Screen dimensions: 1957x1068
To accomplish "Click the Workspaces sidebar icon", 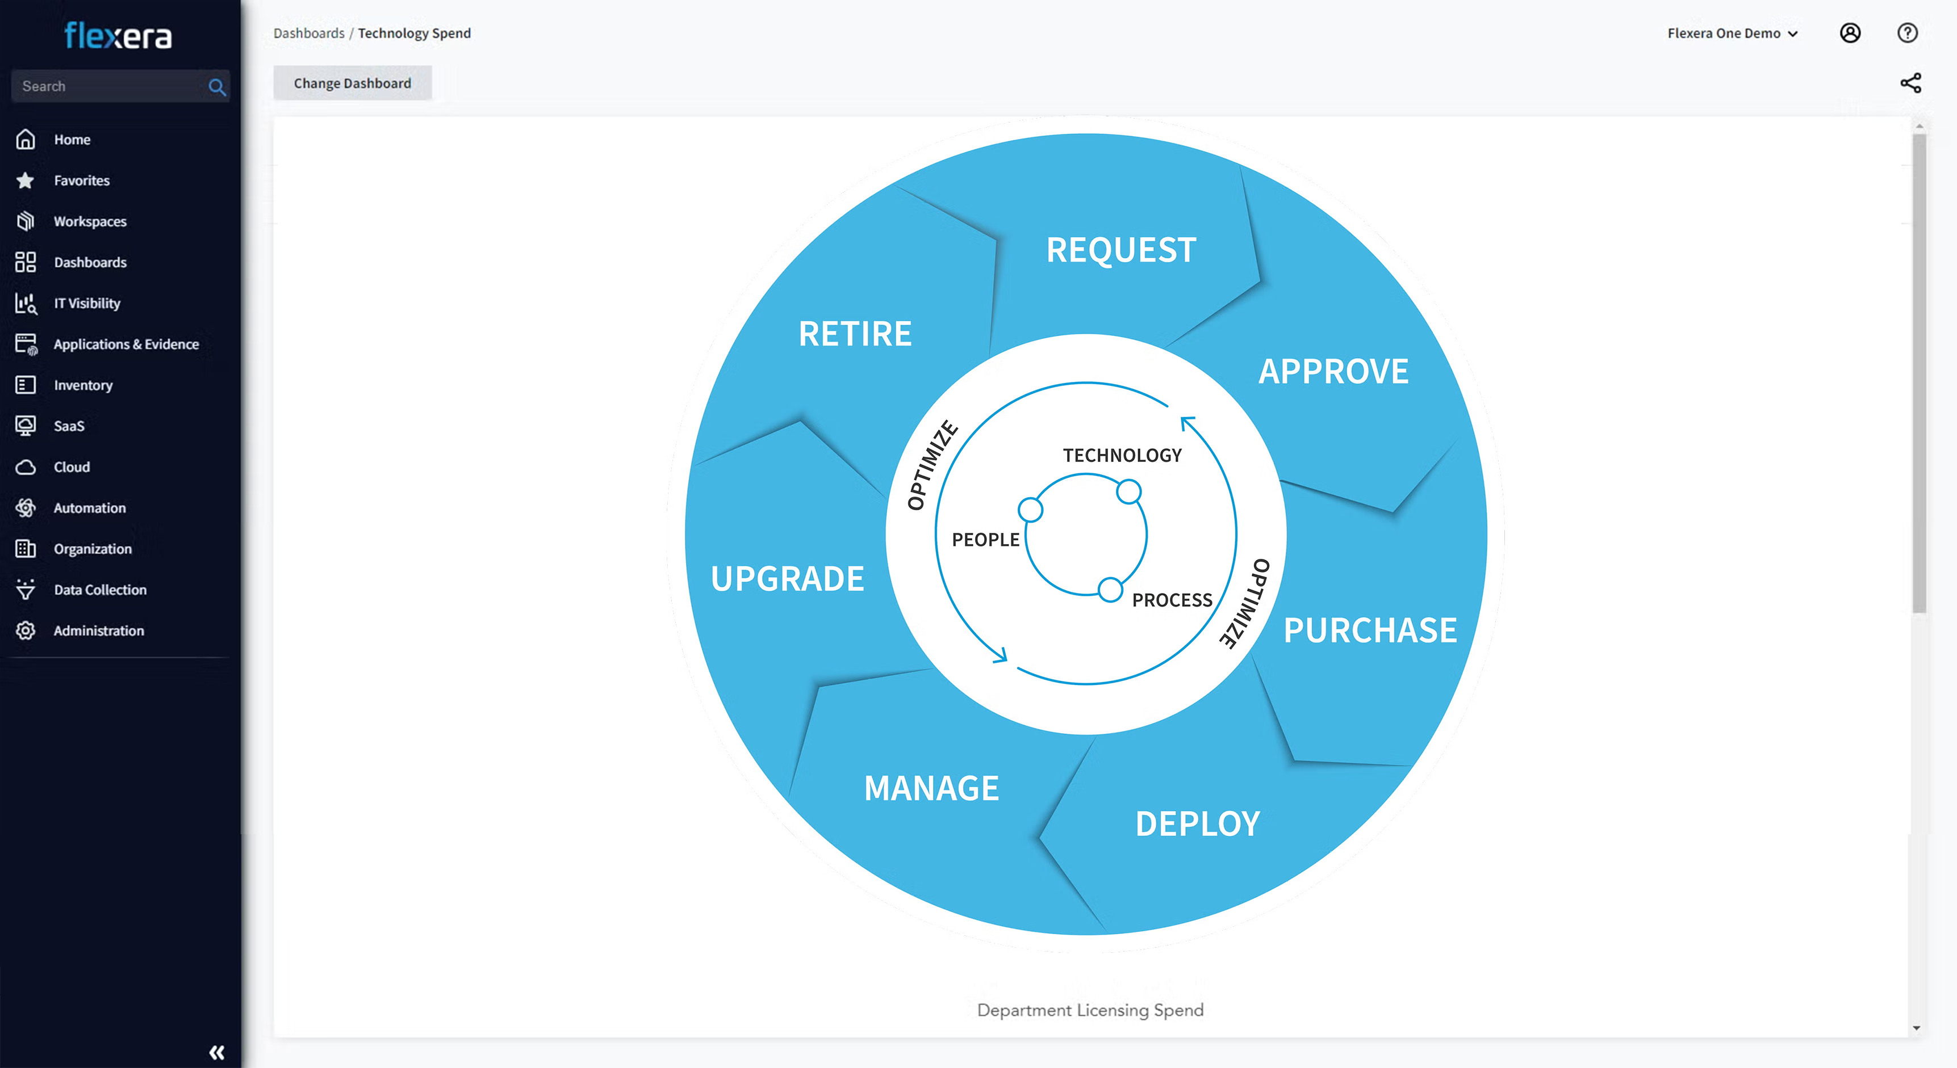I will point(26,221).
